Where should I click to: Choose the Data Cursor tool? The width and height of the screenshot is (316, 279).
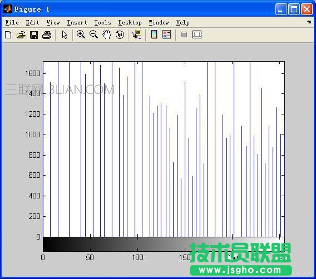pos(137,34)
